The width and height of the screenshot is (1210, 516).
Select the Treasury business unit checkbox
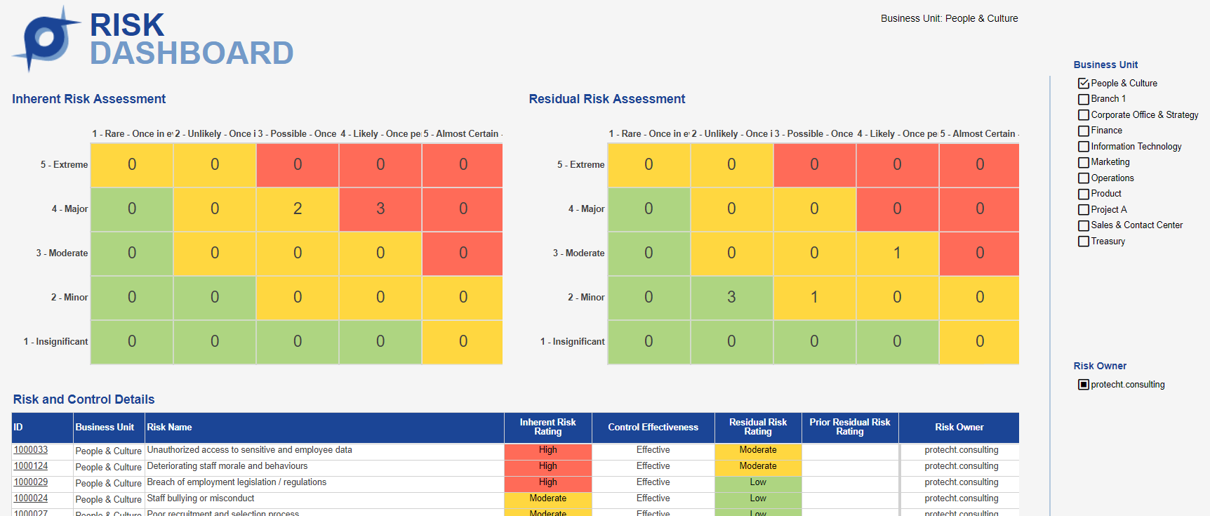pos(1083,242)
